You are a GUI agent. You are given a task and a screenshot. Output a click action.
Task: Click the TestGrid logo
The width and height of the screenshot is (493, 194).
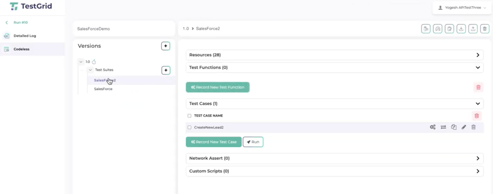click(31, 6)
